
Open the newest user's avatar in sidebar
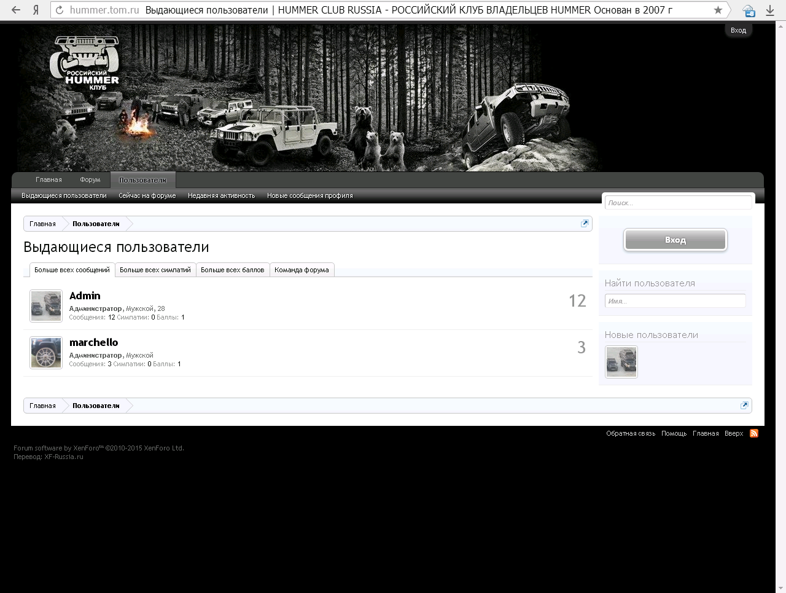621,361
